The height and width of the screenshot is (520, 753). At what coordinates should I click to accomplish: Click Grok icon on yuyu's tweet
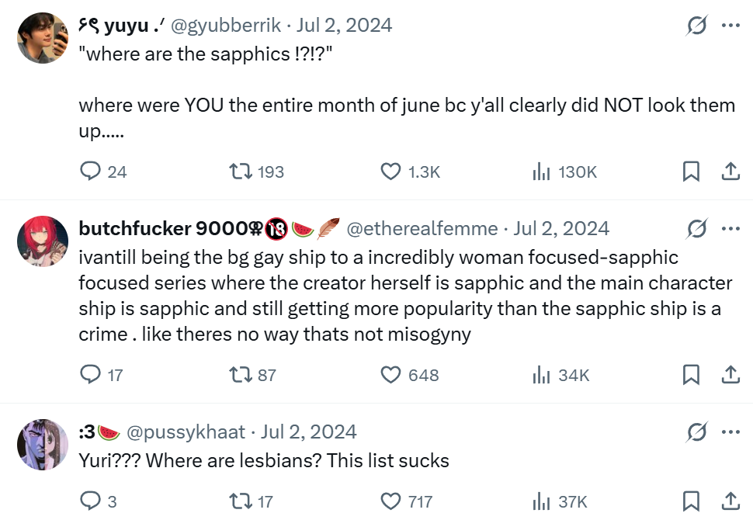coord(697,25)
